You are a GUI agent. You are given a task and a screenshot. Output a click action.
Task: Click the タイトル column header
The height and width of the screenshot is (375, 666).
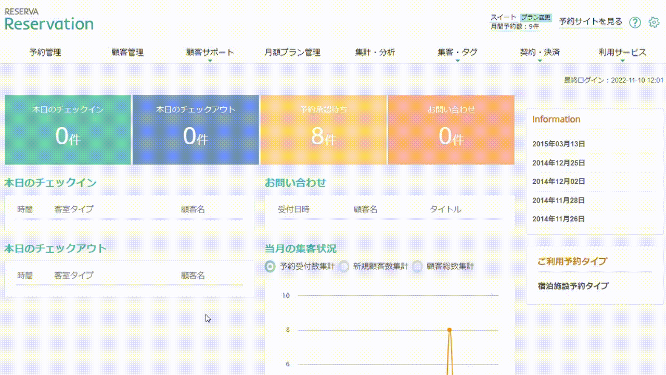[445, 209]
